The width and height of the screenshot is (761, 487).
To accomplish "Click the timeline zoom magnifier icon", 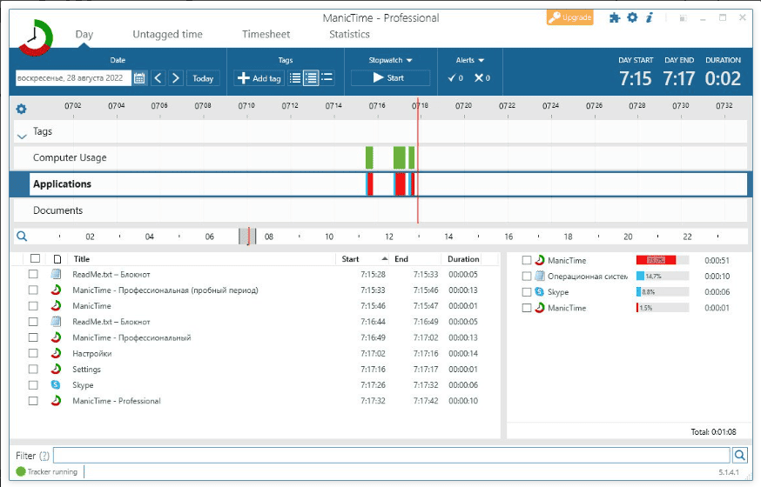I will point(22,236).
